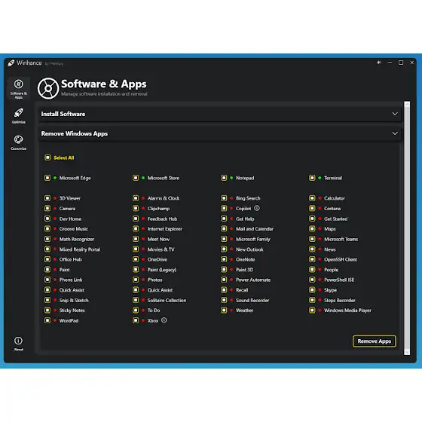Click the Maps label
The height and width of the screenshot is (422, 422).
coord(330,229)
